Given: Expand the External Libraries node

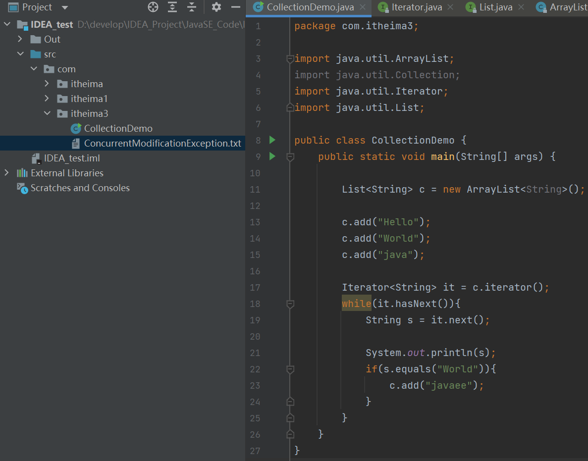Looking at the screenshot, I should (x=7, y=173).
